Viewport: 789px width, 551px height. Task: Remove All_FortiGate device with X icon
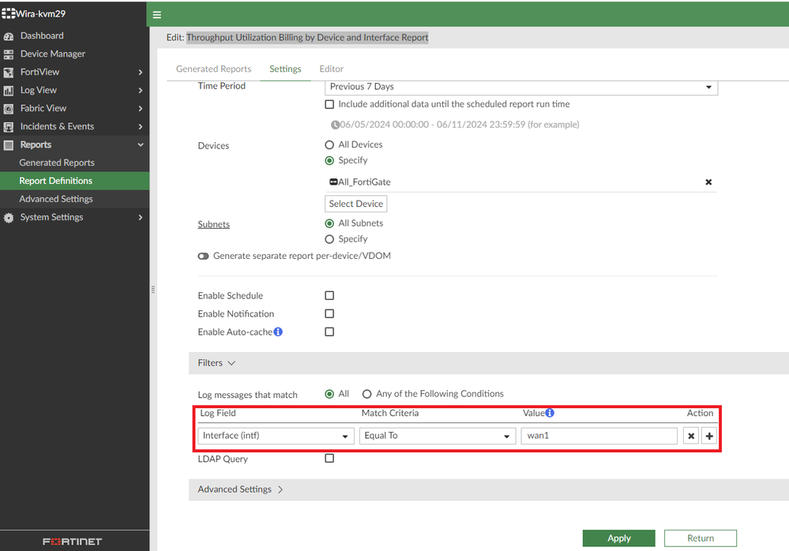pyautogui.click(x=708, y=182)
